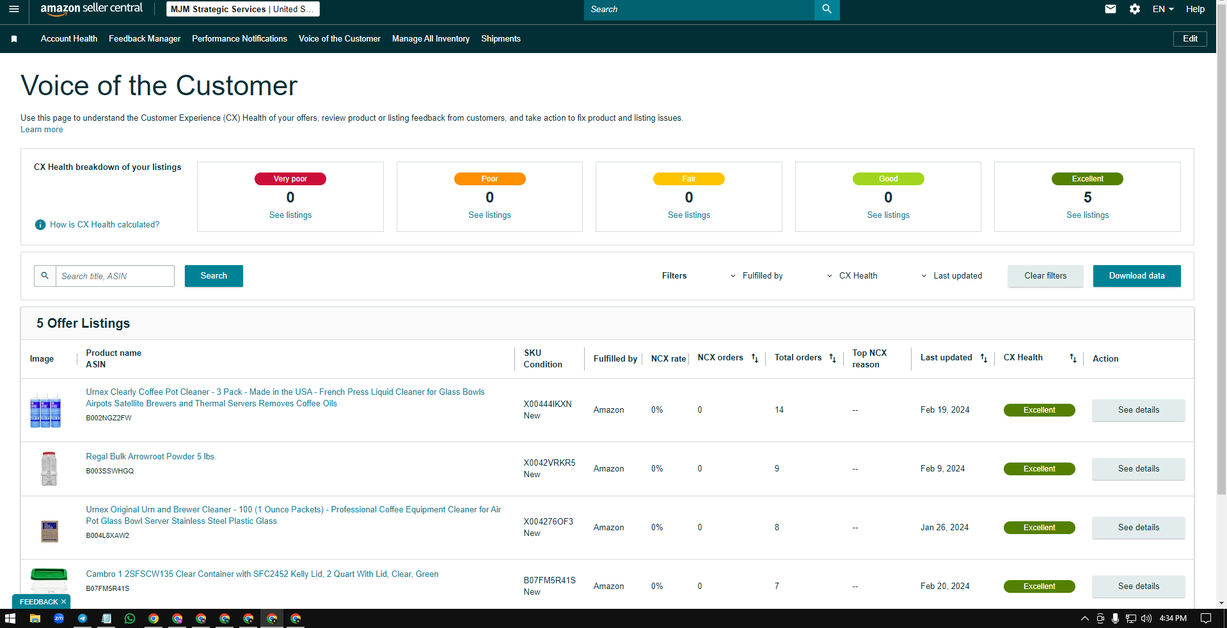This screenshot has height=628, width=1227.
Task: Open File Explorer from taskbar
Action: 35,618
